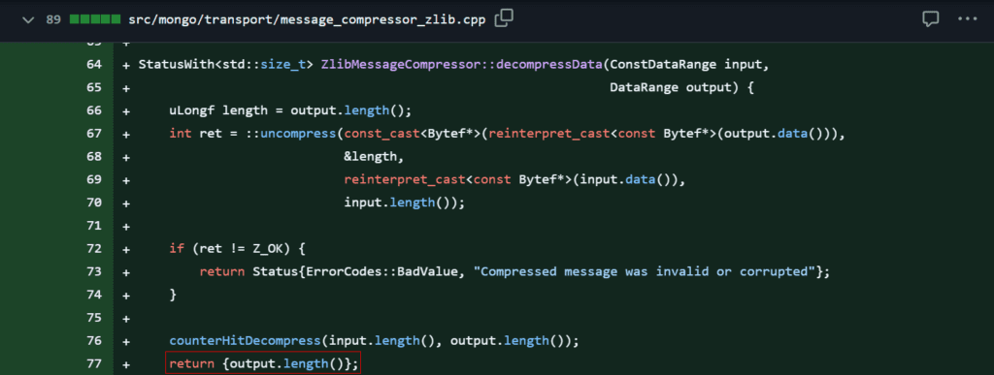Click 'return {output.length()};' on line 77
Screen dimensions: 994x375
pos(263,363)
